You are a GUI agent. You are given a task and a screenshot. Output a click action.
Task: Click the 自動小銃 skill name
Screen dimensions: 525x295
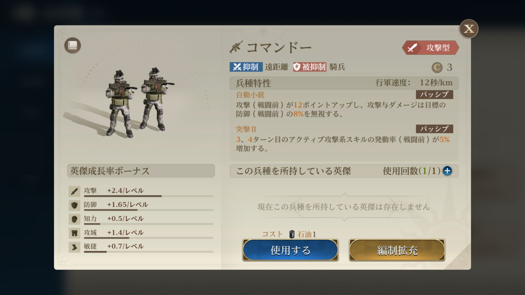(x=250, y=95)
